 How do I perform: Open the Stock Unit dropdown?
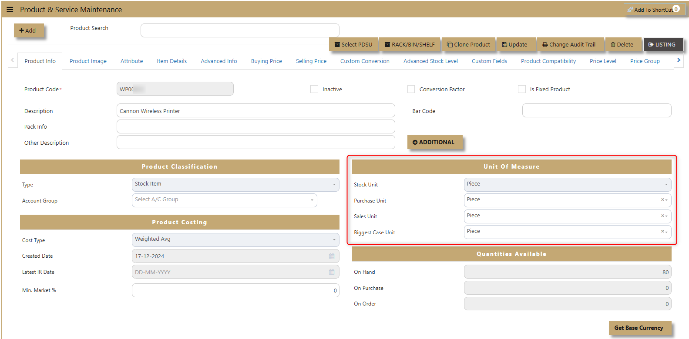click(568, 184)
